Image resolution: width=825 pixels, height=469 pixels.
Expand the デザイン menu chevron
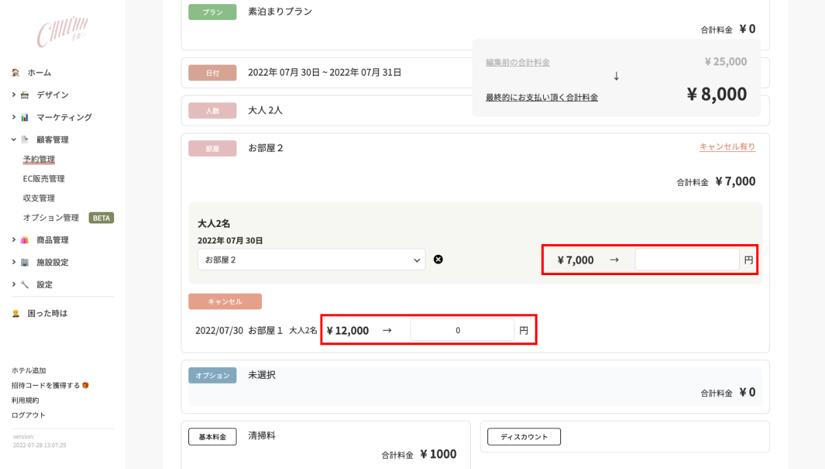coord(14,95)
